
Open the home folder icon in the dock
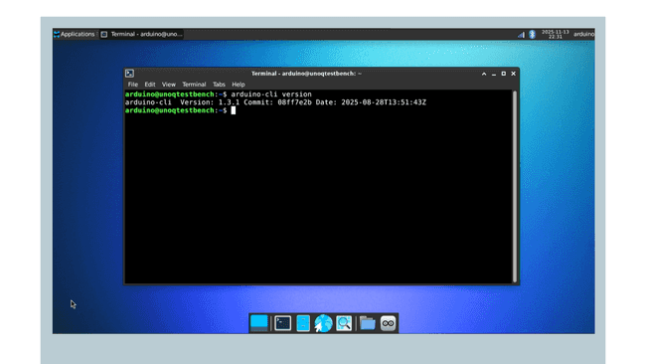(x=367, y=323)
